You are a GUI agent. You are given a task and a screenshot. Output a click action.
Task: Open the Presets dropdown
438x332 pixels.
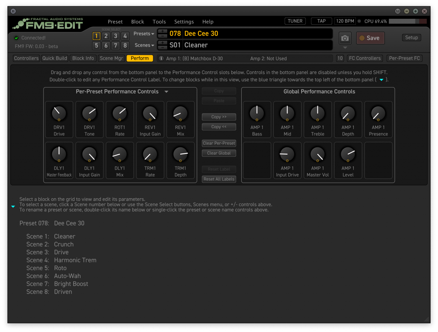point(144,34)
